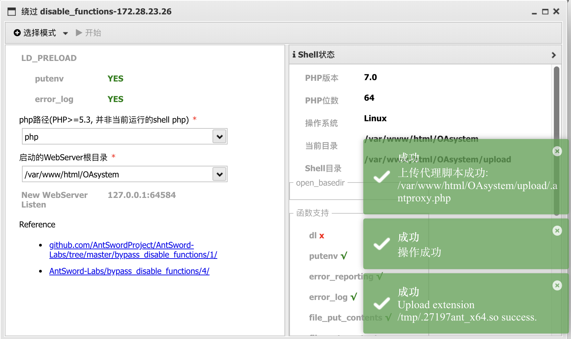The image size is (571, 339).
Task: Click the New WebServer Listen label
Action: coord(54,200)
